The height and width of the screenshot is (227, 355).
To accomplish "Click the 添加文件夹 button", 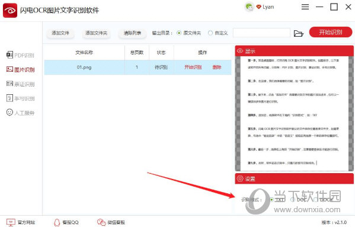I will tap(96, 33).
